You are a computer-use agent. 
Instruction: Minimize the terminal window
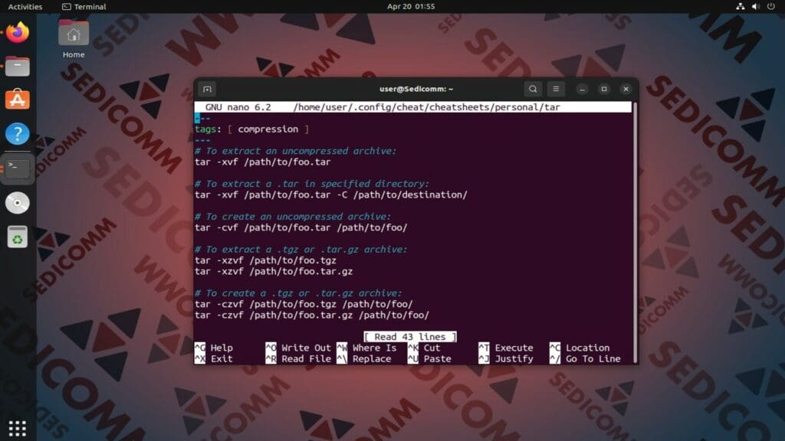[x=582, y=89]
